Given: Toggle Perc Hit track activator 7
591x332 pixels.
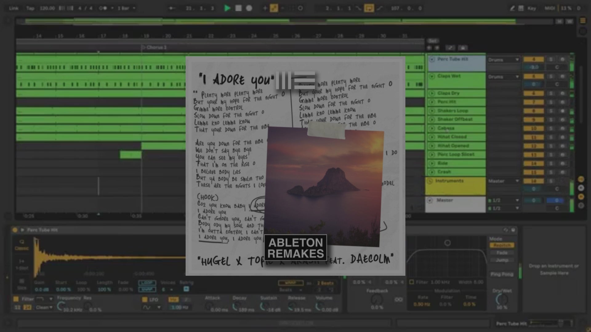Looking at the screenshot, I should tap(533, 102).
